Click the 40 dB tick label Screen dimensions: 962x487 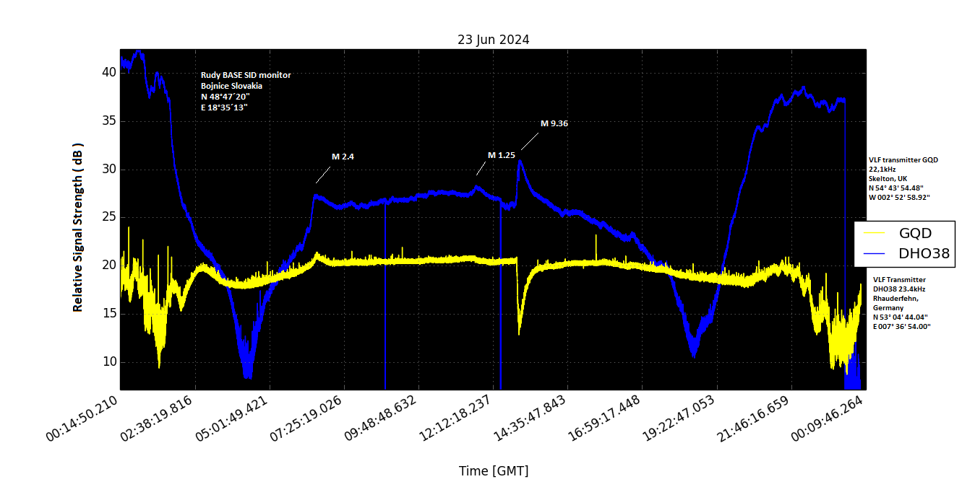[108, 72]
